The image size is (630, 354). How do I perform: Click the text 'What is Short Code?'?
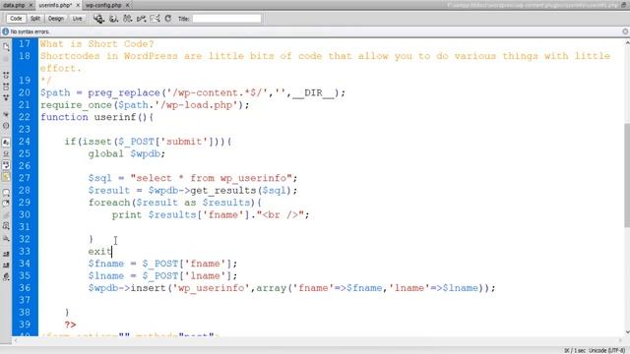pos(96,43)
